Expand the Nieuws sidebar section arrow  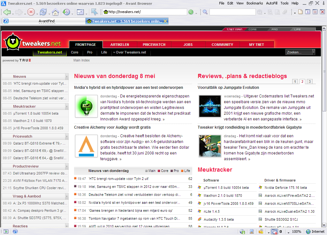point(67,76)
